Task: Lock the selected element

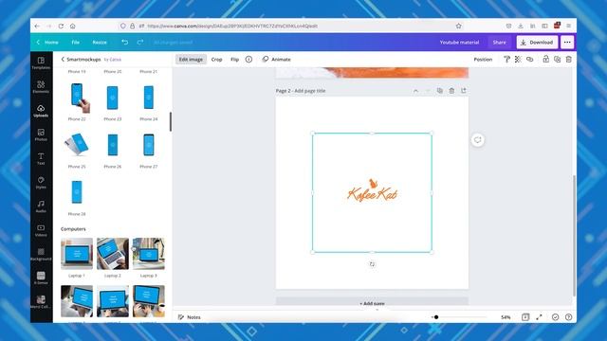Action: 546,59
